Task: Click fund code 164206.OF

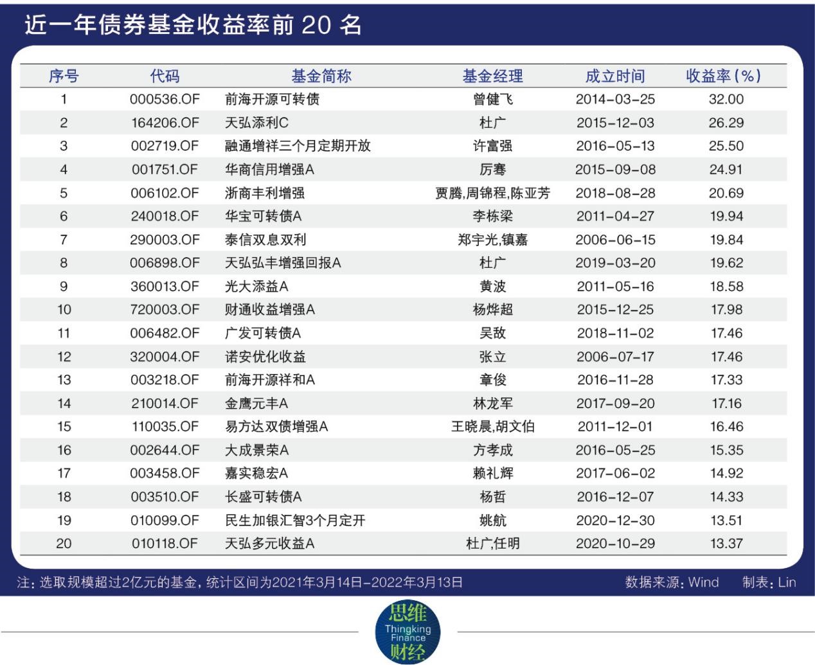Action: coord(165,123)
